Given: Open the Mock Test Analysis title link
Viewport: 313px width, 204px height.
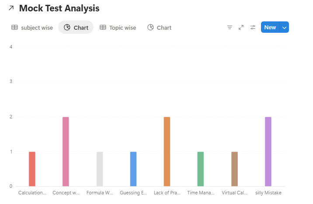Looking at the screenshot, I should 59,8.
